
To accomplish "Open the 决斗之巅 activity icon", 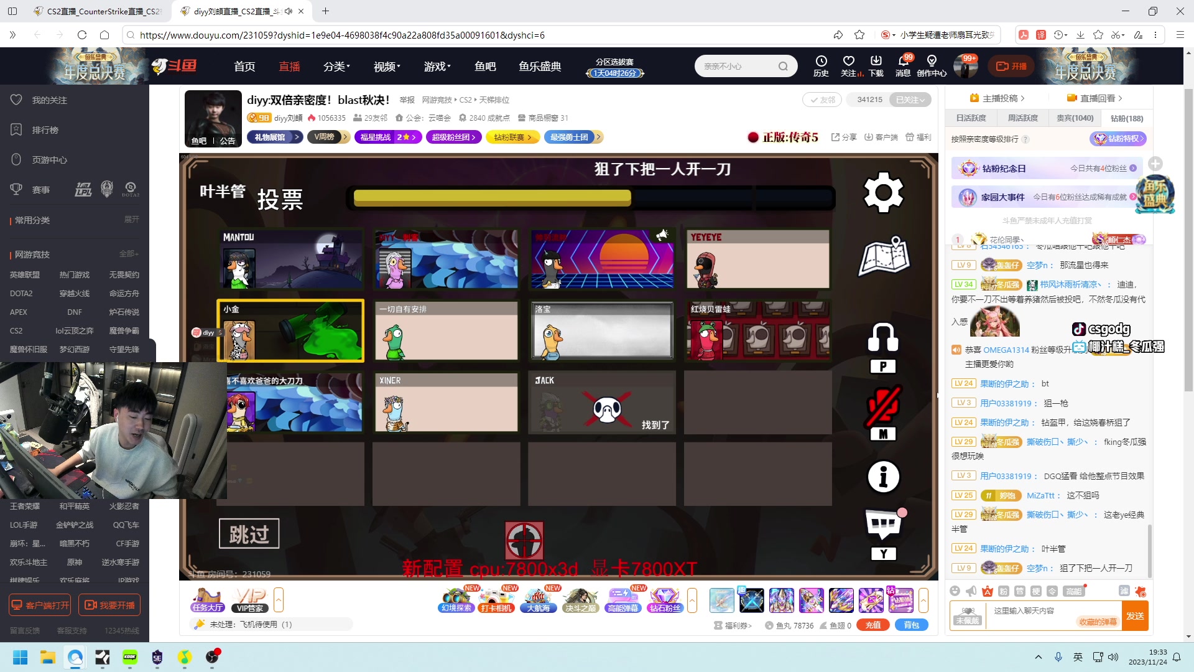I will (x=581, y=600).
